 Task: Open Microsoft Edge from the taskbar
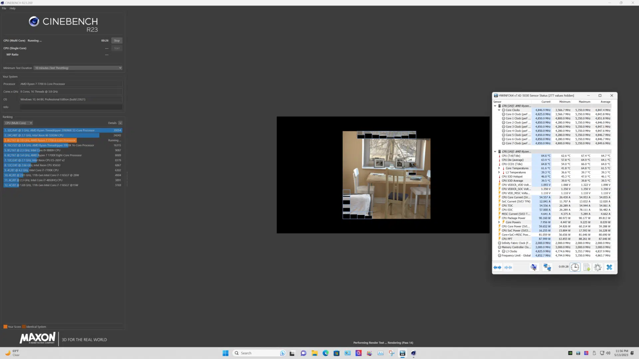(325, 353)
